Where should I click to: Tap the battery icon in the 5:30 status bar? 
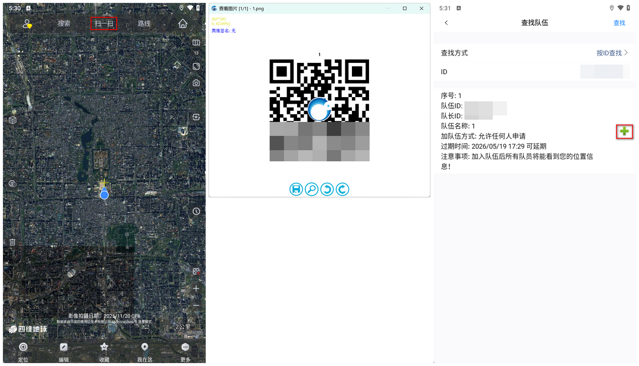198,8
